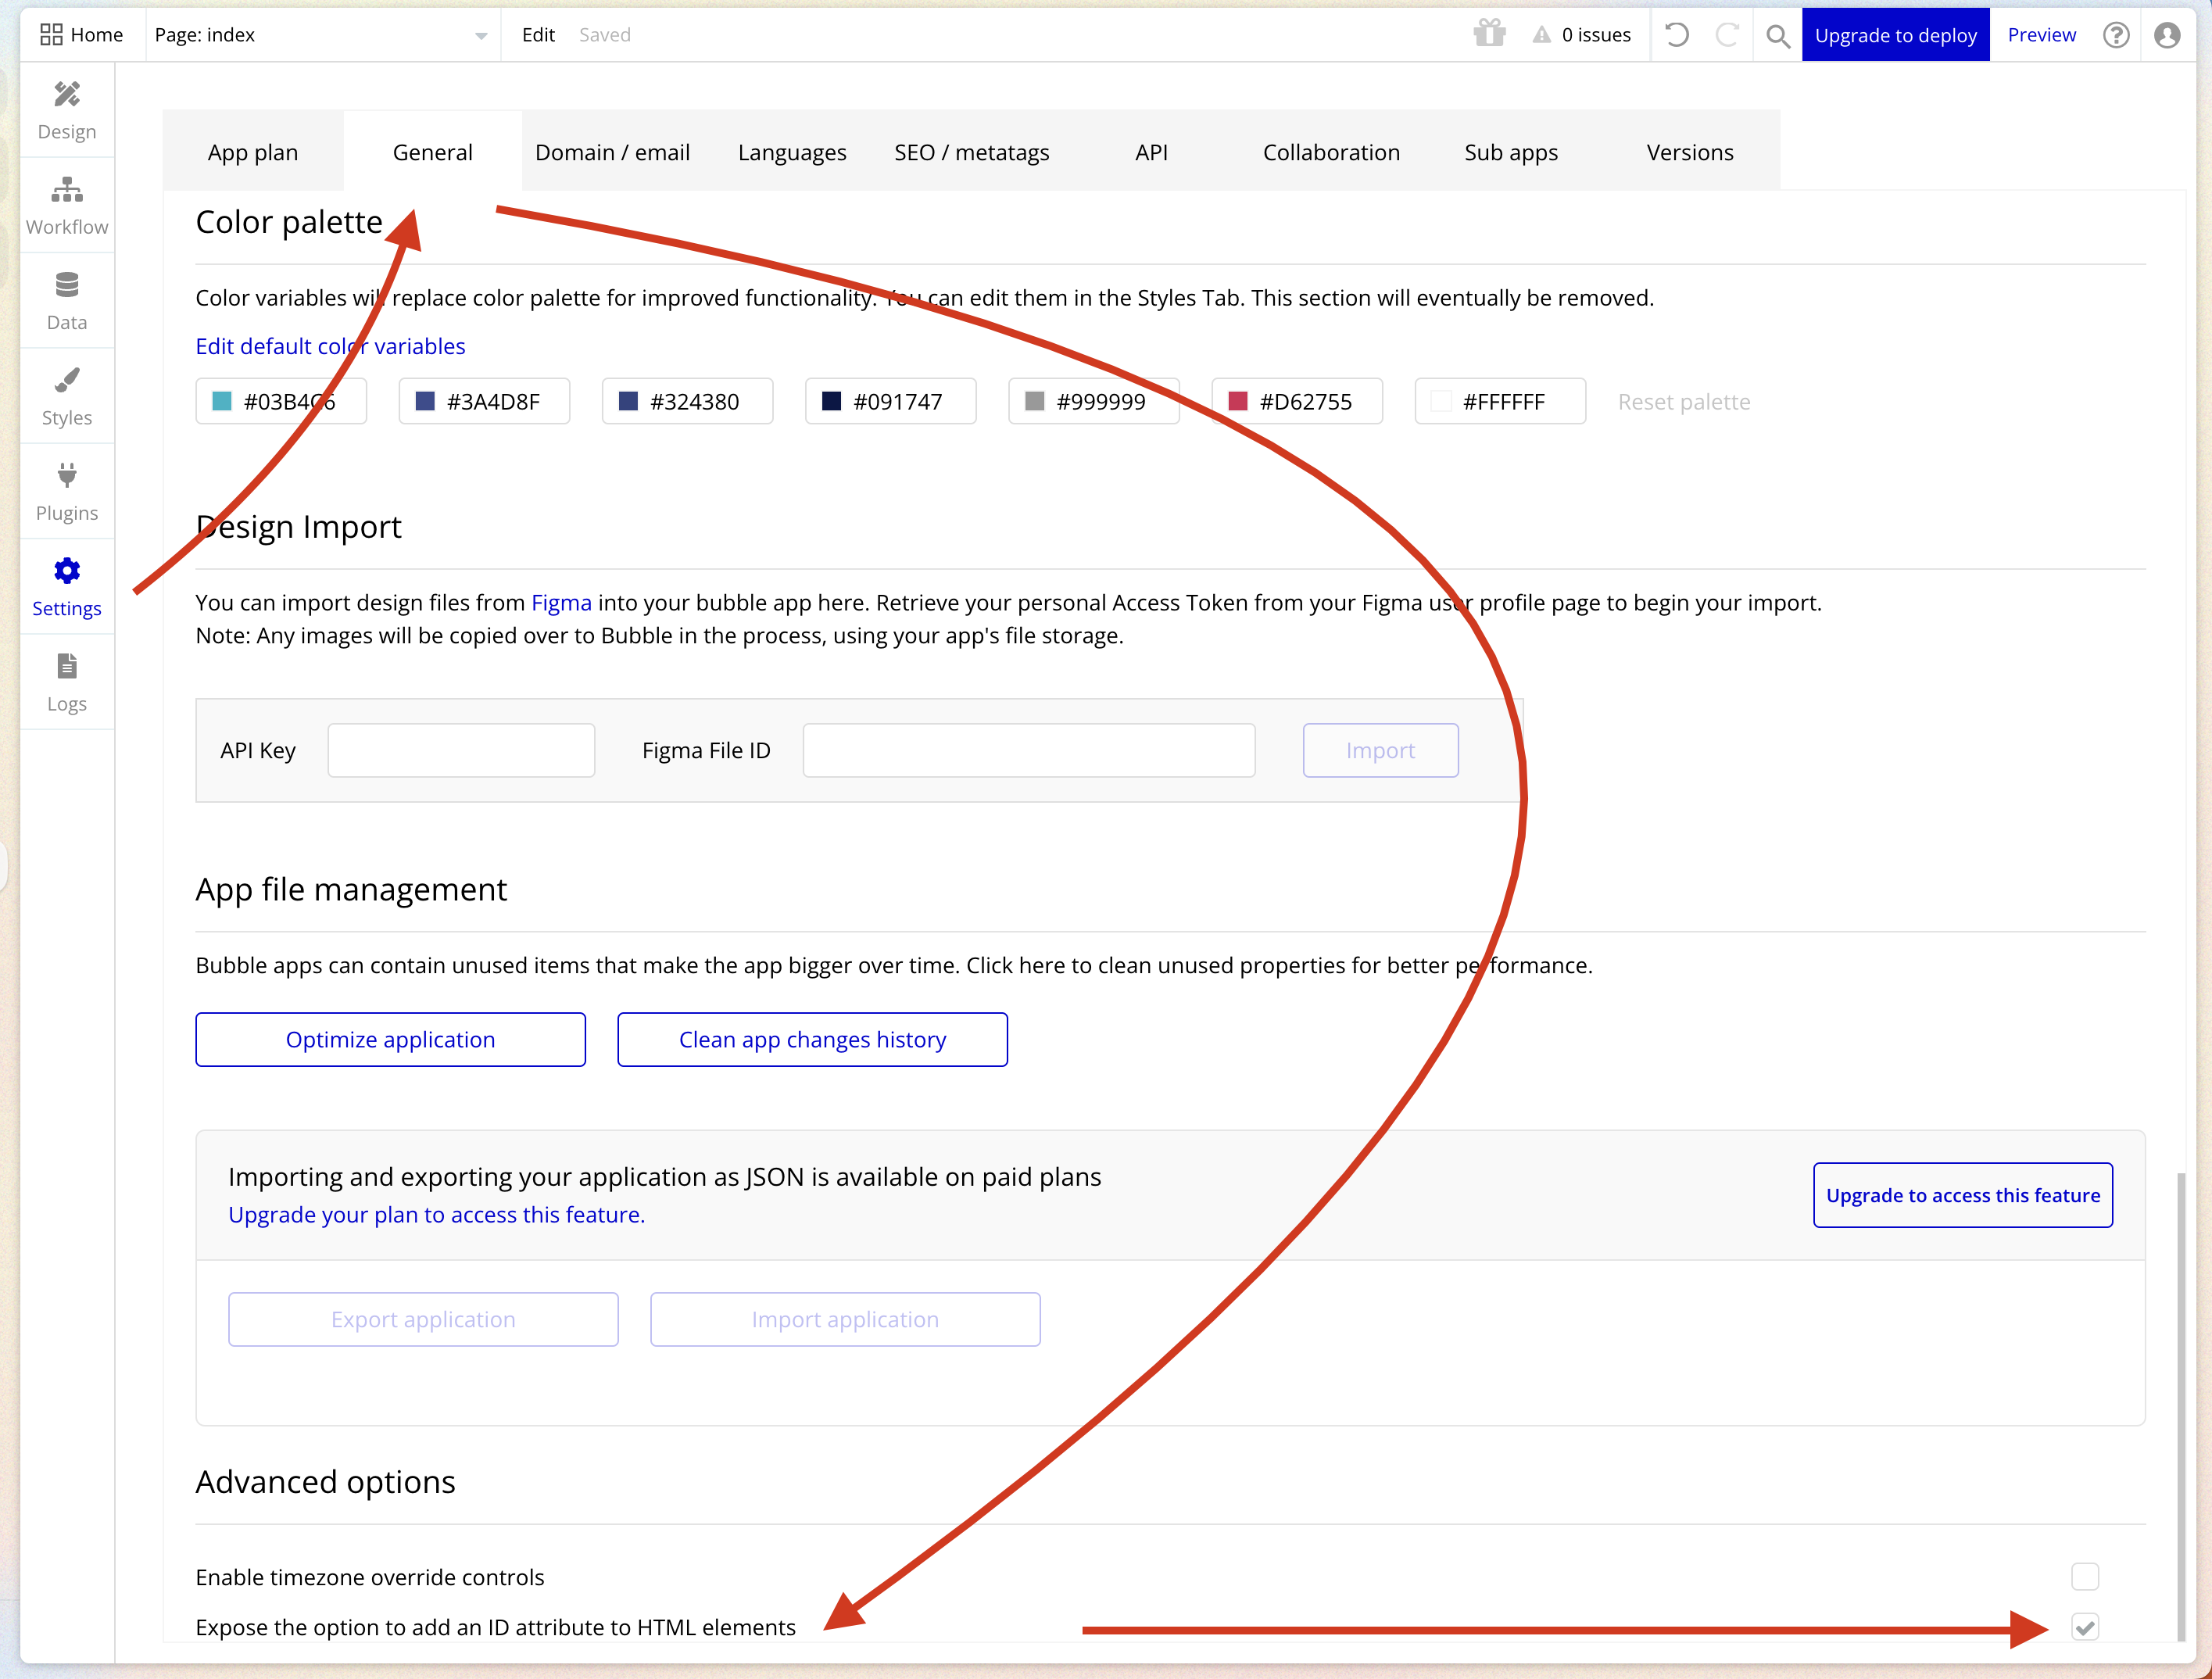The image size is (2212, 1679).
Task: Switch to the Domain / email tab
Action: (x=612, y=152)
